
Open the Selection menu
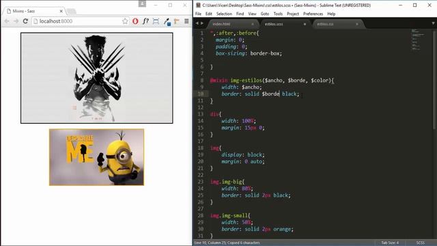click(224, 14)
